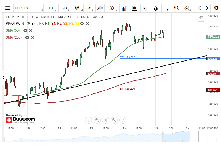The image size is (221, 145).
Task: Click the magnifier zoom tool in toolbar
Action: (x=176, y=8)
